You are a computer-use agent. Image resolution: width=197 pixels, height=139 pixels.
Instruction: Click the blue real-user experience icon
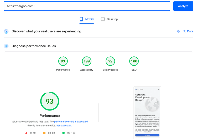click(6, 31)
